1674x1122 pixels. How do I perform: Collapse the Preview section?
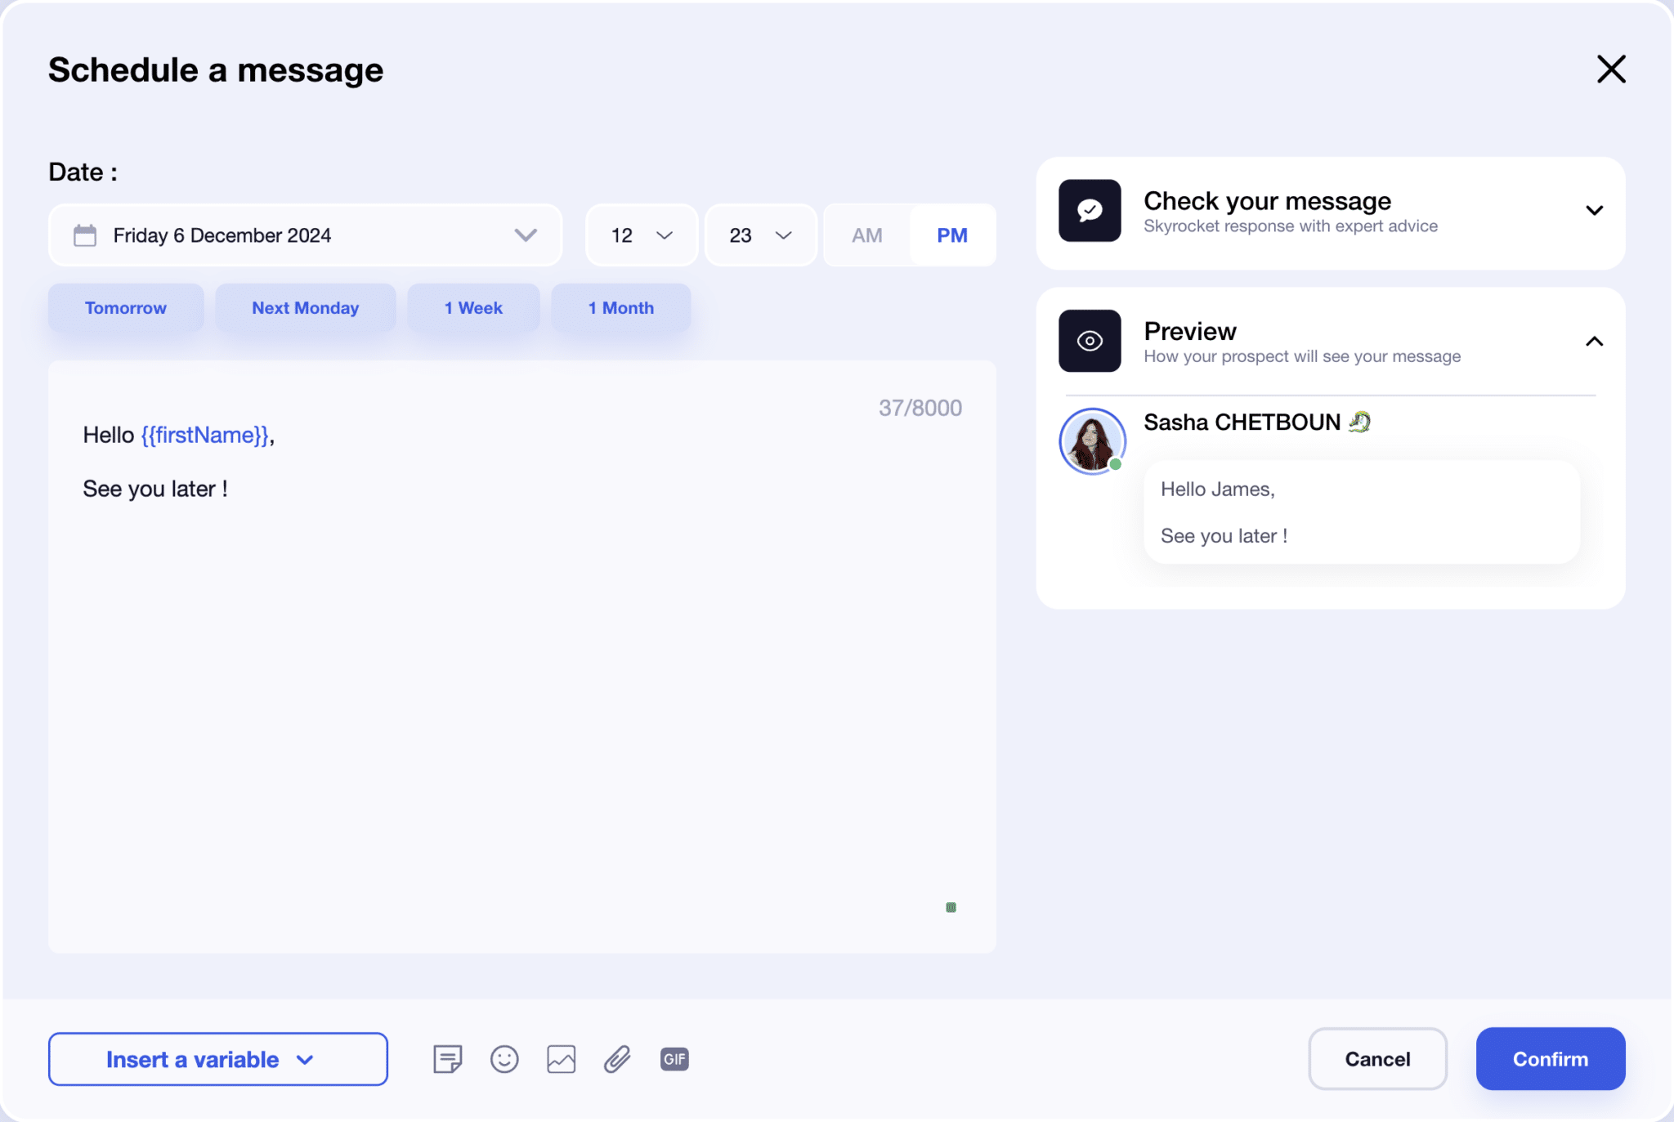point(1594,341)
